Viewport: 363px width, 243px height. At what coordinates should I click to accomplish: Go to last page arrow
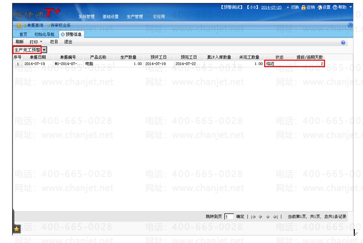[x=275, y=217]
